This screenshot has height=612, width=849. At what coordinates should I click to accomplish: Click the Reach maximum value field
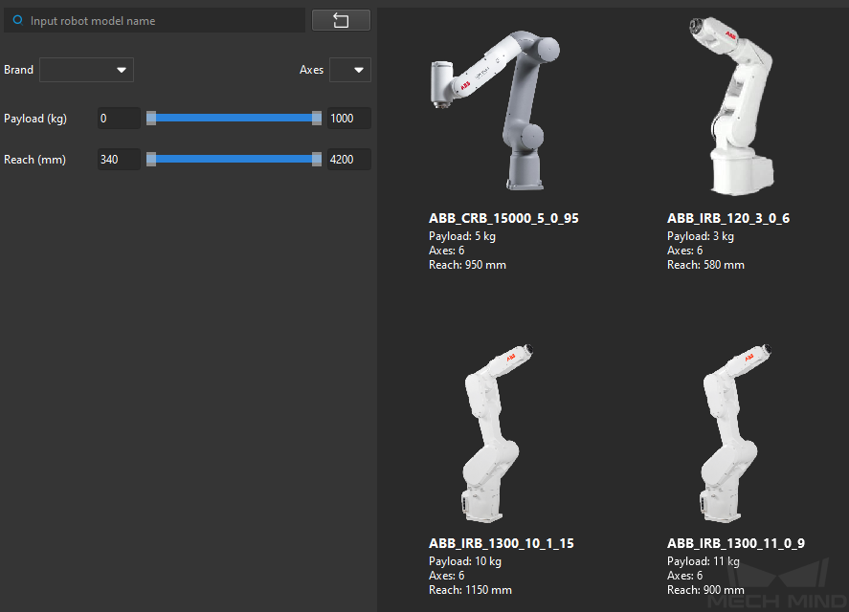tap(348, 160)
